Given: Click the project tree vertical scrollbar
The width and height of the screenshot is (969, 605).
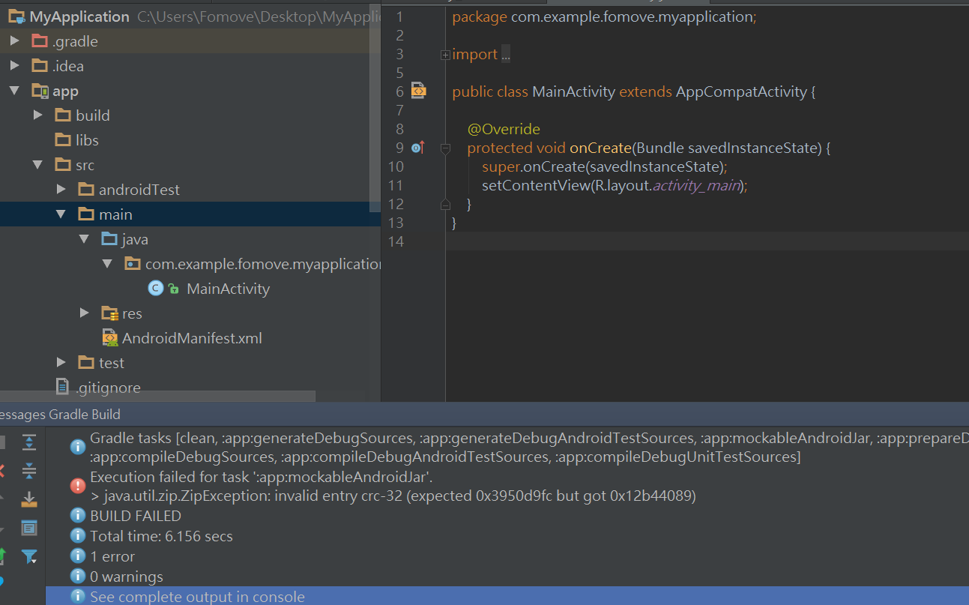Looking at the screenshot, I should click(x=375, y=107).
